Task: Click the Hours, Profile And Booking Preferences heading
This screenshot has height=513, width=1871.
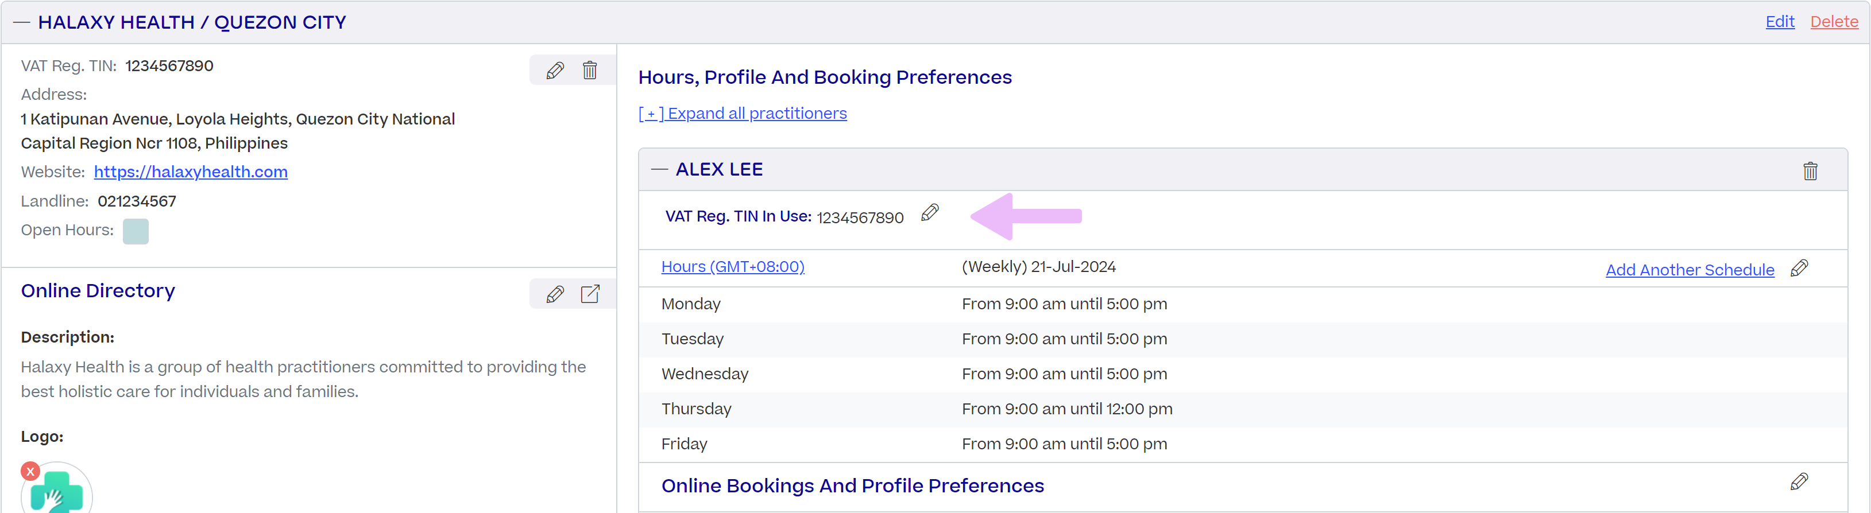Action: 825,77
